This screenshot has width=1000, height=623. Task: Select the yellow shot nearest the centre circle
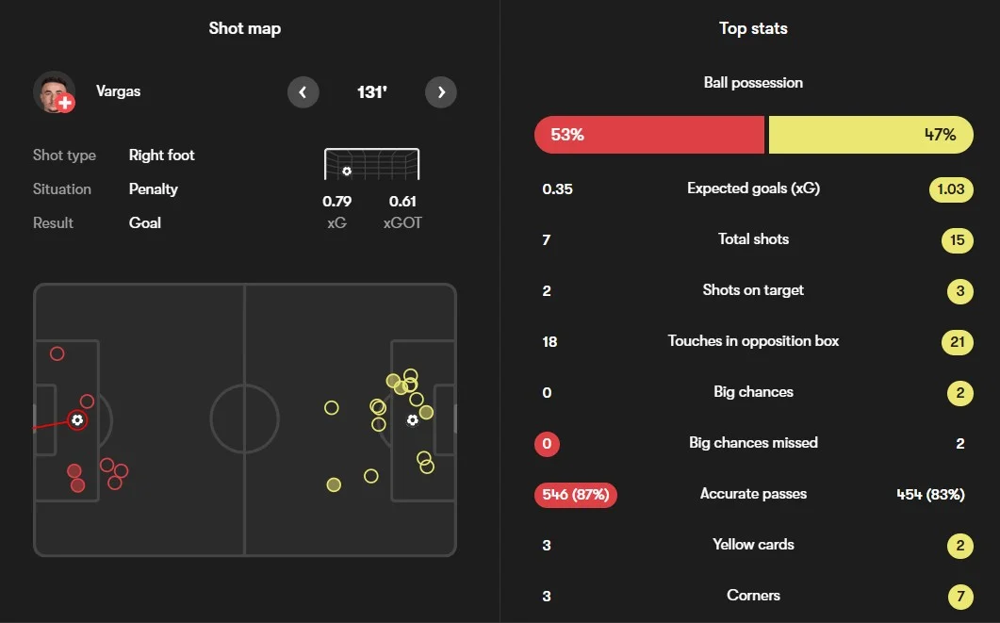(x=332, y=407)
